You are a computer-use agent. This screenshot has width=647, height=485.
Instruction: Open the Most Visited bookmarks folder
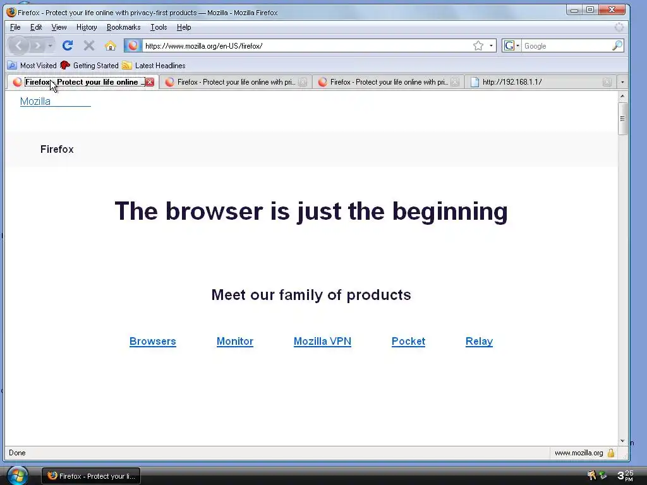32,66
